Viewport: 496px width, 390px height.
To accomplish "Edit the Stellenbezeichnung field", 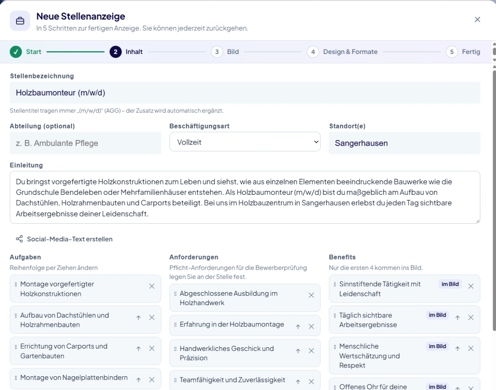I will (x=245, y=93).
